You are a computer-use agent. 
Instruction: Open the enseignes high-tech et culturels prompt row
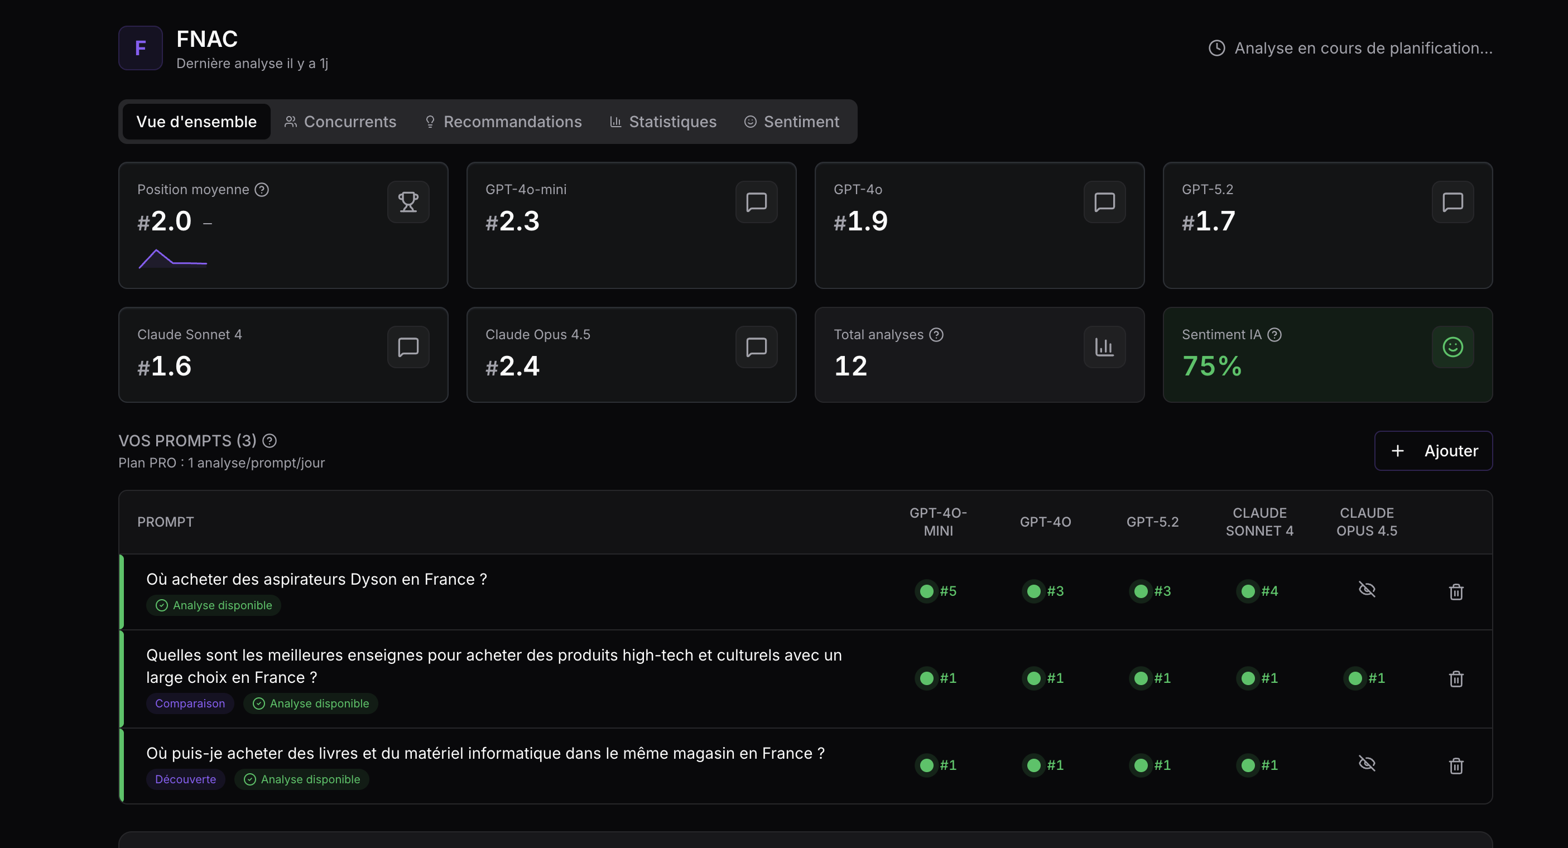pyautogui.click(x=493, y=666)
